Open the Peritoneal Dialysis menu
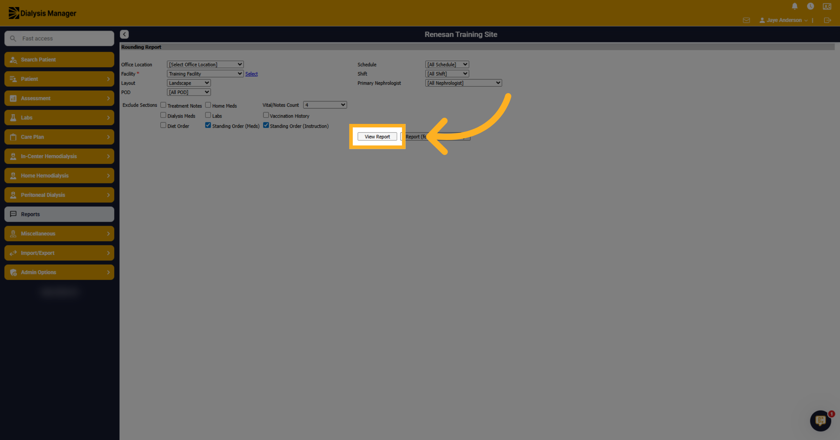 tap(59, 195)
